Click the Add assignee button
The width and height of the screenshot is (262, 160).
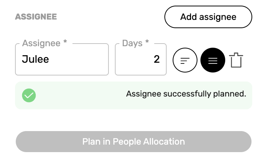point(208,17)
